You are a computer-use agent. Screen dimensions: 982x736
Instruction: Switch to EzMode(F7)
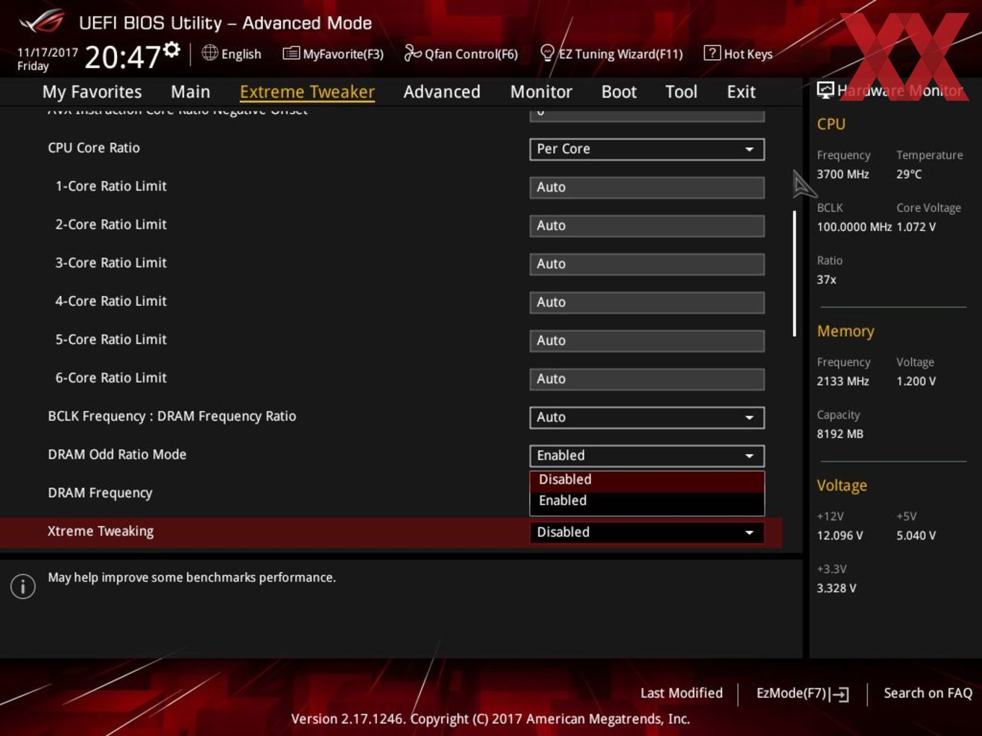802,693
